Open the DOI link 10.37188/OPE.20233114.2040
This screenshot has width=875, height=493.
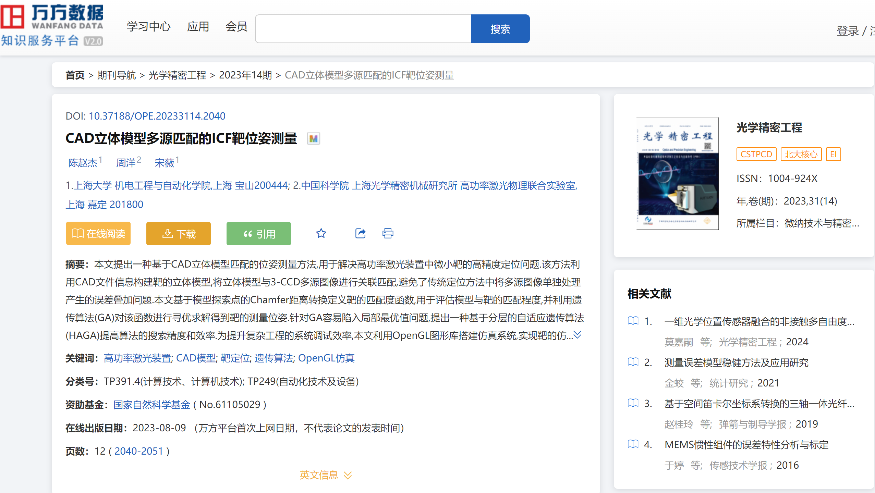click(x=157, y=116)
